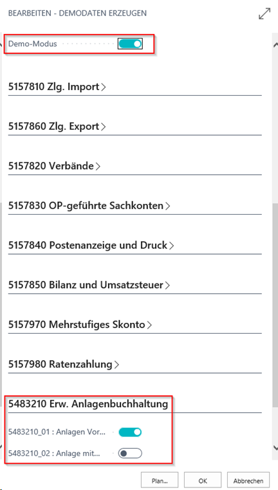Screen dimensions: 278x490
Task: Click the Plan... button
Action: (160, 480)
